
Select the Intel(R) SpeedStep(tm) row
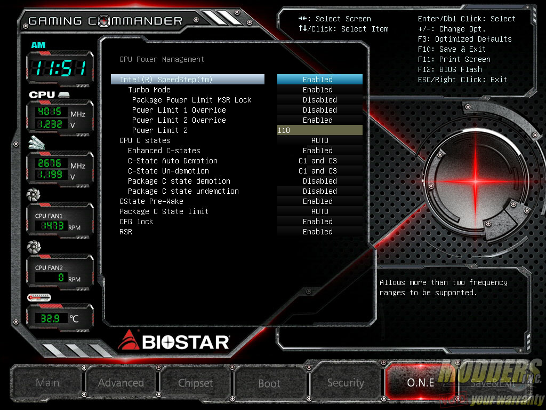tap(188, 80)
